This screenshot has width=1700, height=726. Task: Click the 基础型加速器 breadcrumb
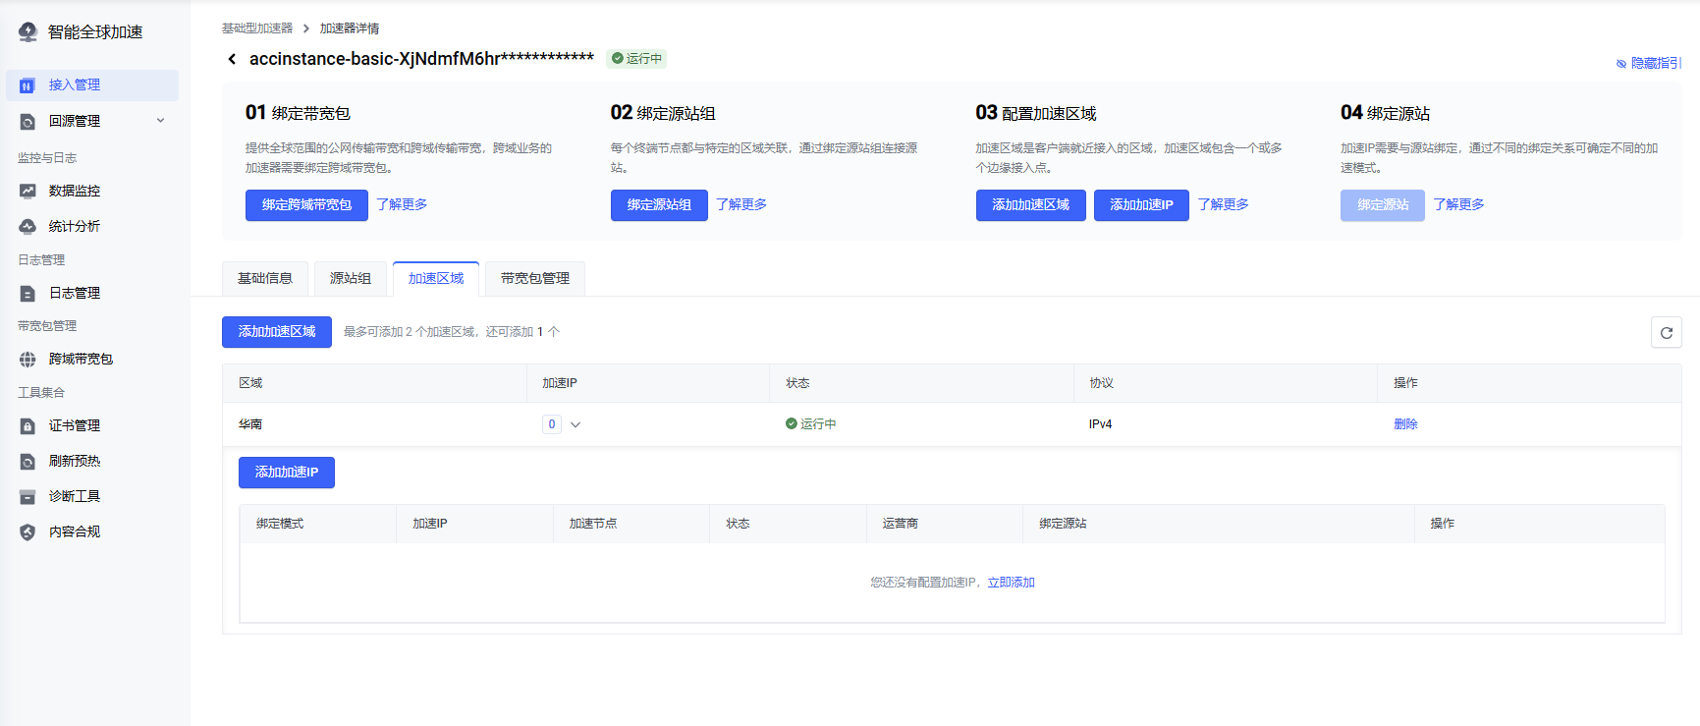(x=257, y=28)
